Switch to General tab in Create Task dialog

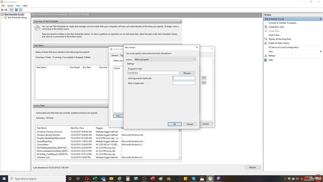(x=115, y=55)
